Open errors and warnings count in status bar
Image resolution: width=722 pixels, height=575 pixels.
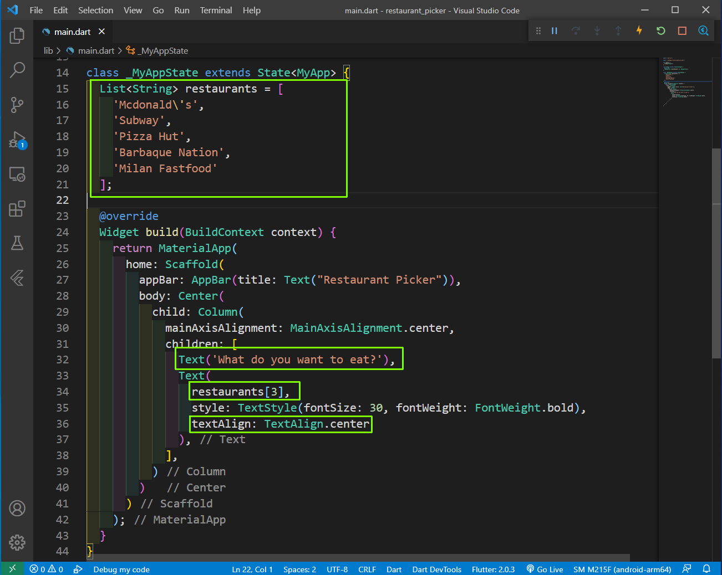point(47,569)
